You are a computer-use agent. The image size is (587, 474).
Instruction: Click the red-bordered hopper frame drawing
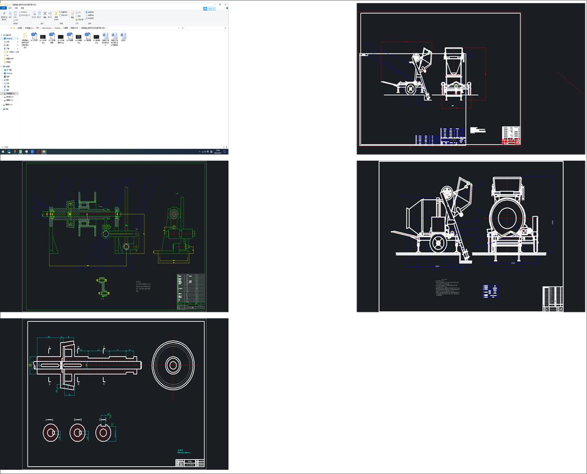click(x=471, y=79)
